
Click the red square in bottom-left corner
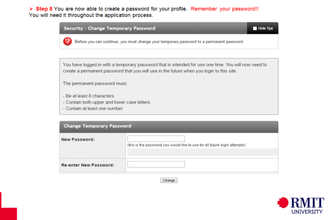[x=8, y=207]
